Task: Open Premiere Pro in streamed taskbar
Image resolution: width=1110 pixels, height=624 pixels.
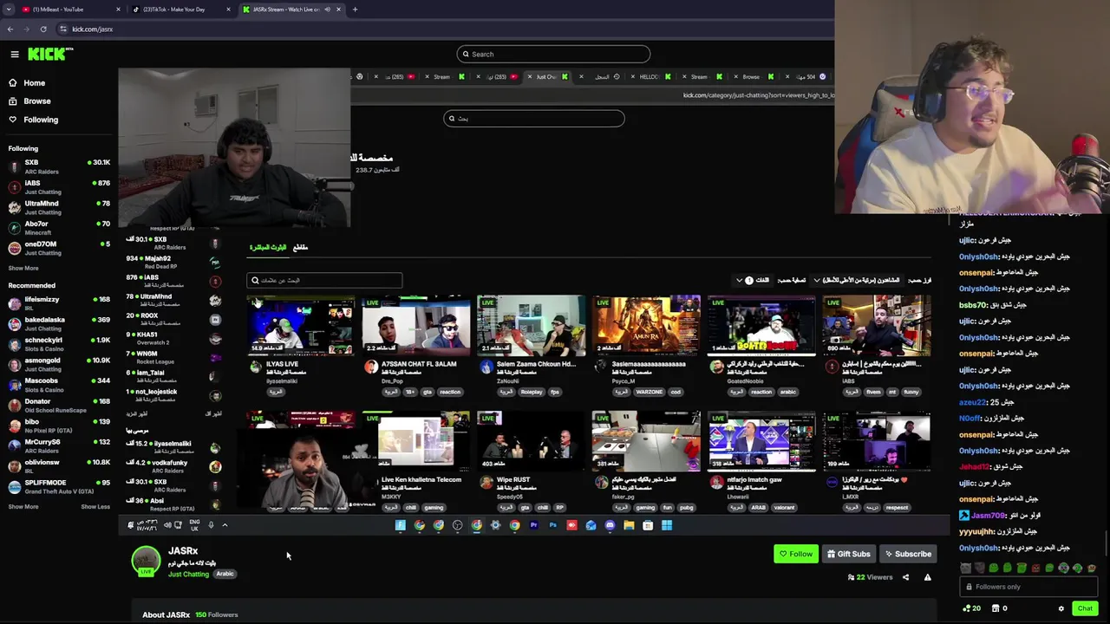Action: point(533,525)
